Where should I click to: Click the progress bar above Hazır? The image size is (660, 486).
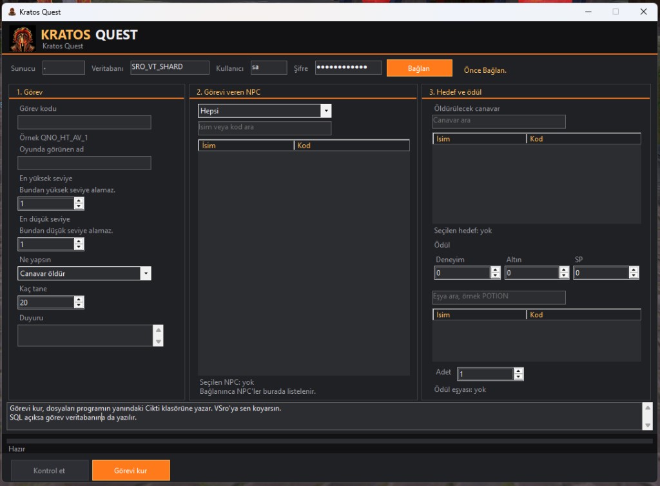coord(329,441)
